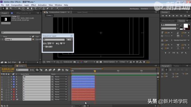Screen dimensions: 191x107
Task: Toggle Faux Bold in Character panel
Action: click(x=165, y=53)
